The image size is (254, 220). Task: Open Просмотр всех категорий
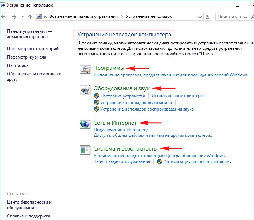pyautogui.click(x=33, y=49)
